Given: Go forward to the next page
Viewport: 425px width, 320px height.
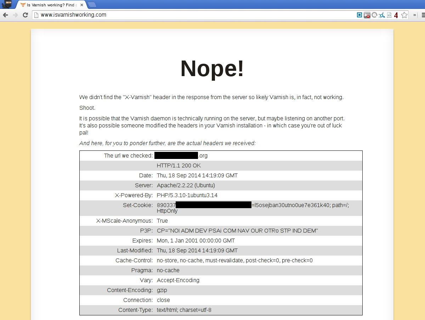Looking at the screenshot, I should coord(15,15).
